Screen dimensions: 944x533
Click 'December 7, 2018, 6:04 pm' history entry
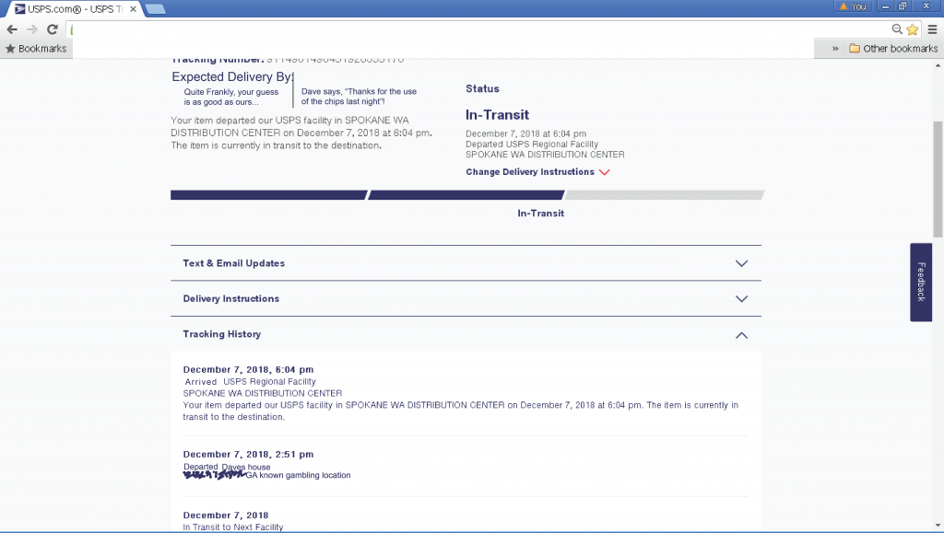[248, 369]
